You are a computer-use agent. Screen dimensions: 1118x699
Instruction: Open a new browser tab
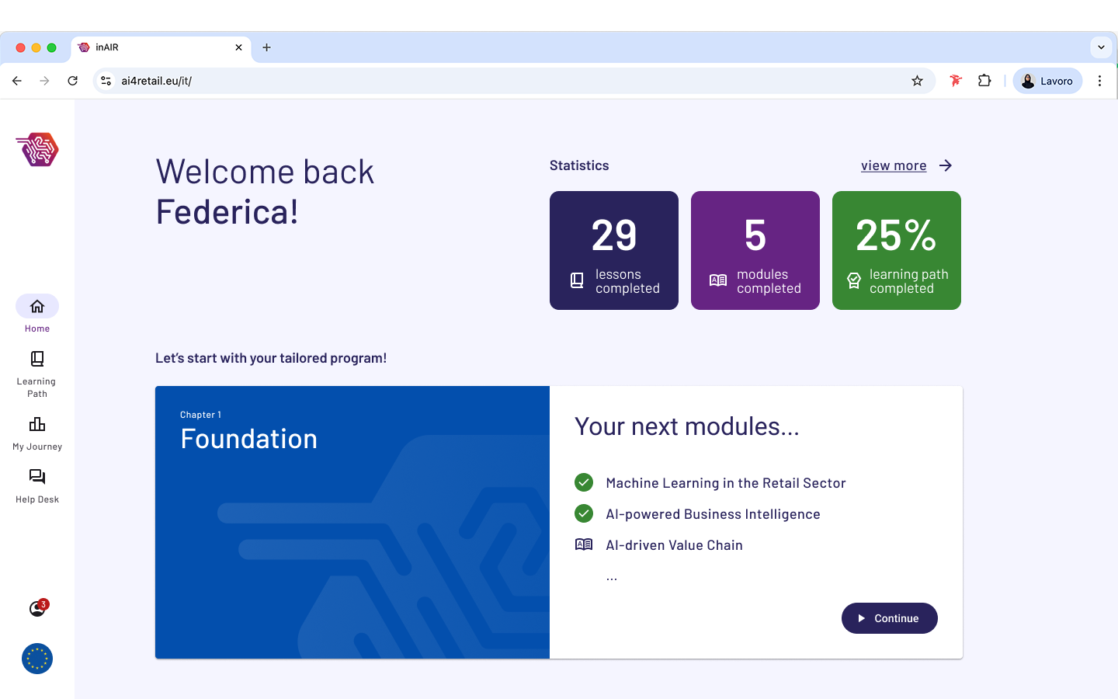tap(266, 47)
